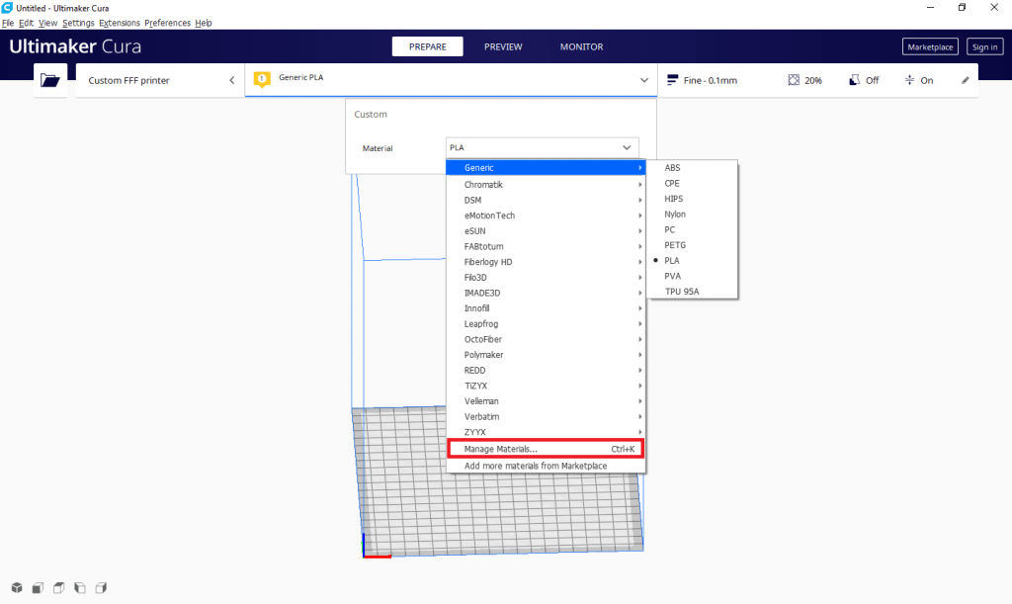Expand the ZYYX brand submenu
This screenshot has width=1012, height=604.
546,432
